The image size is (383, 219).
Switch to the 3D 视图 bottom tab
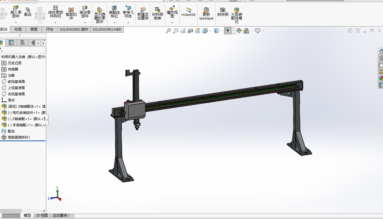click(x=42, y=216)
